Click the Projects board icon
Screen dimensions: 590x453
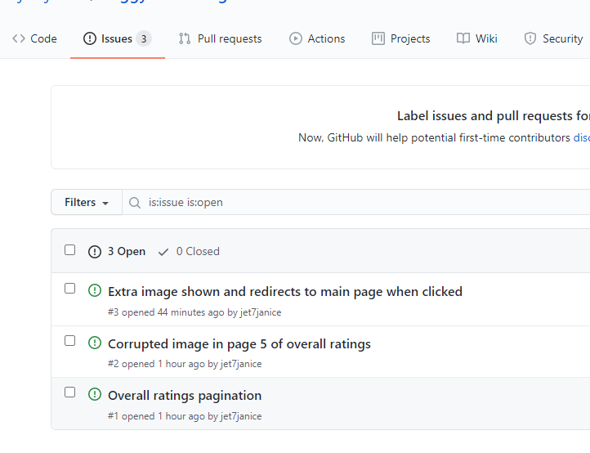pos(378,38)
